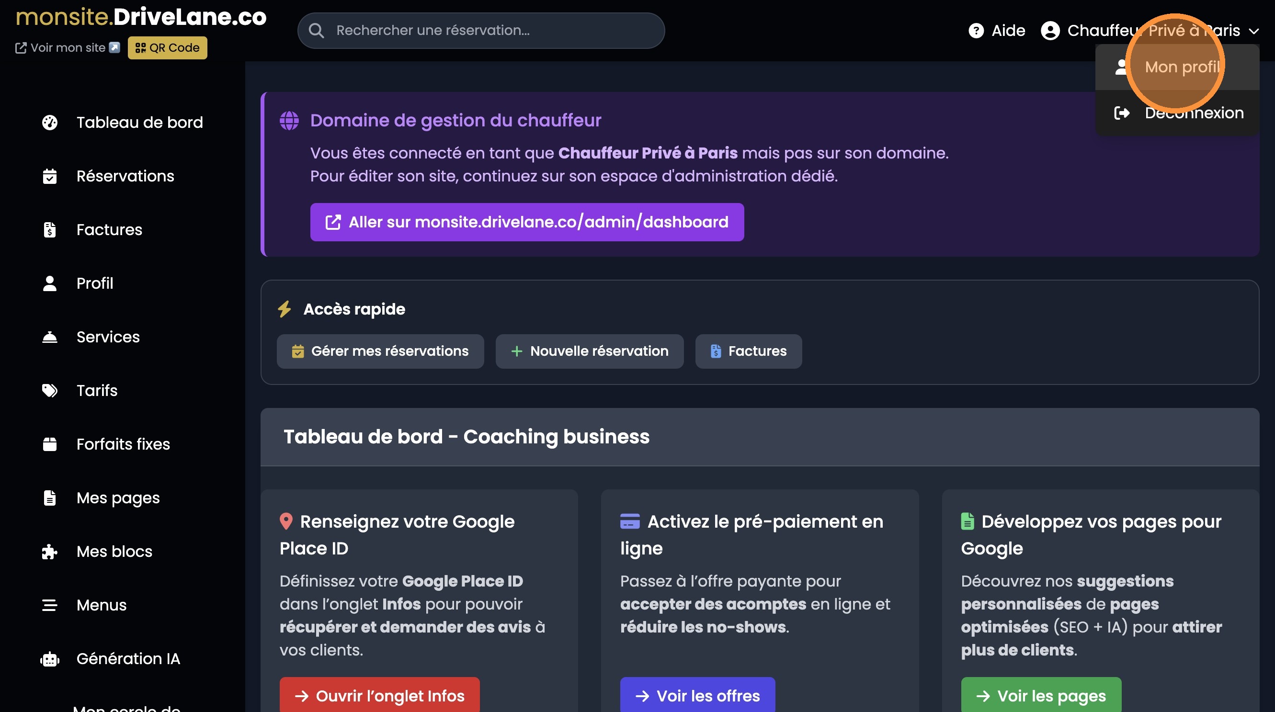Click the Tarifs tags icon in sidebar
Viewport: 1275px width, 712px height.
click(49, 390)
